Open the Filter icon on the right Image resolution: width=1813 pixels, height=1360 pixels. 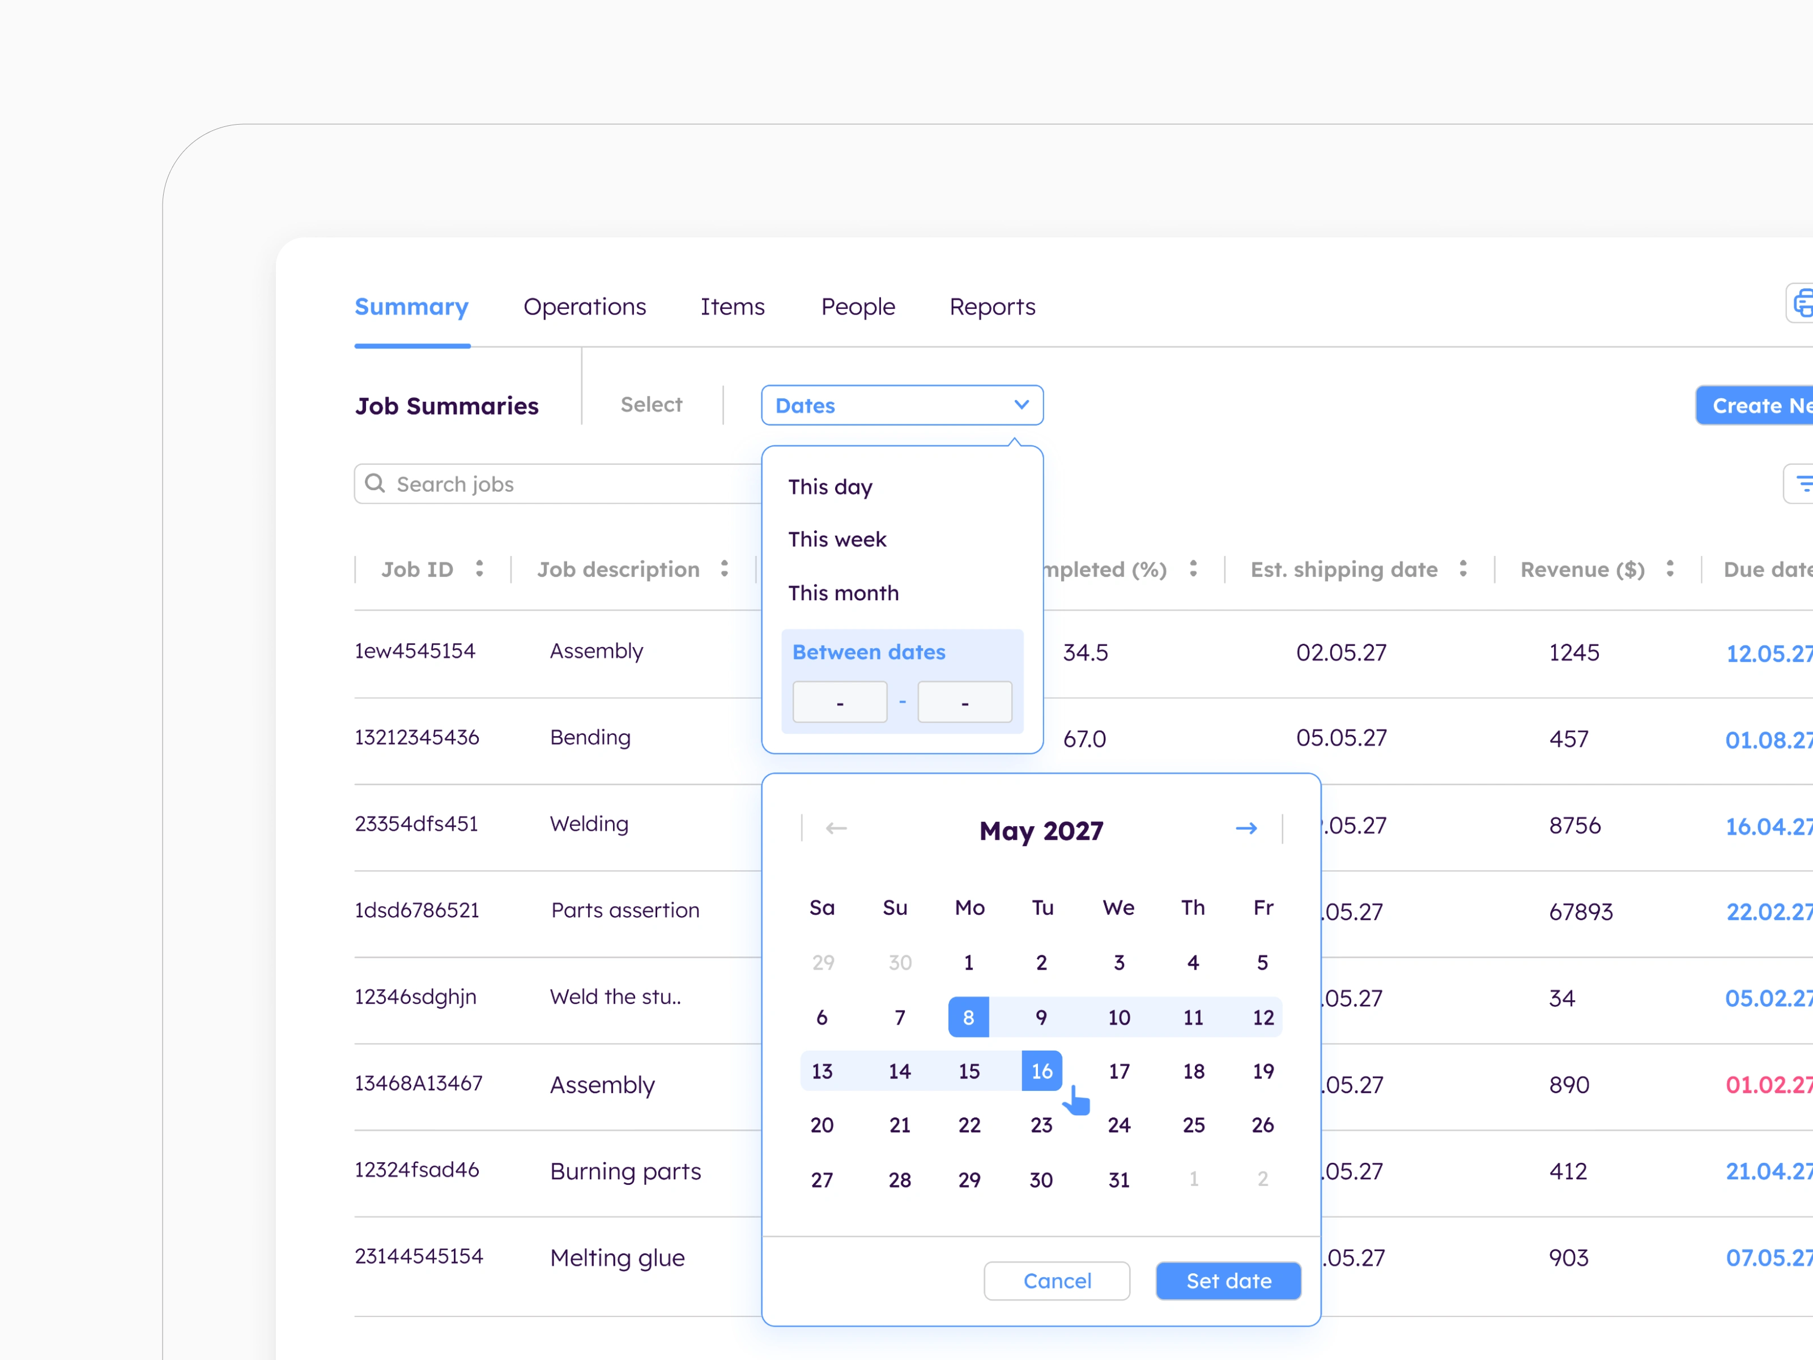coord(1806,484)
